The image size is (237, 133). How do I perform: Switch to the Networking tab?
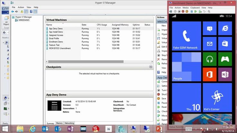69,123
